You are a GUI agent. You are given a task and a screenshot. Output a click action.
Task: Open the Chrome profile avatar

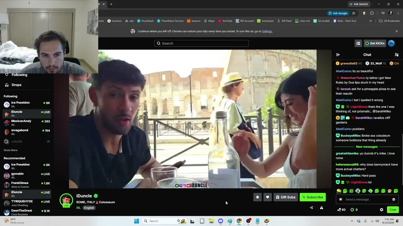click(391, 13)
